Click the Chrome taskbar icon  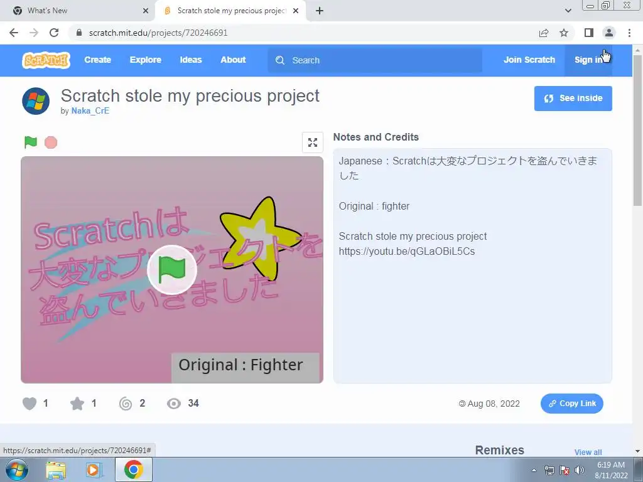point(133,469)
